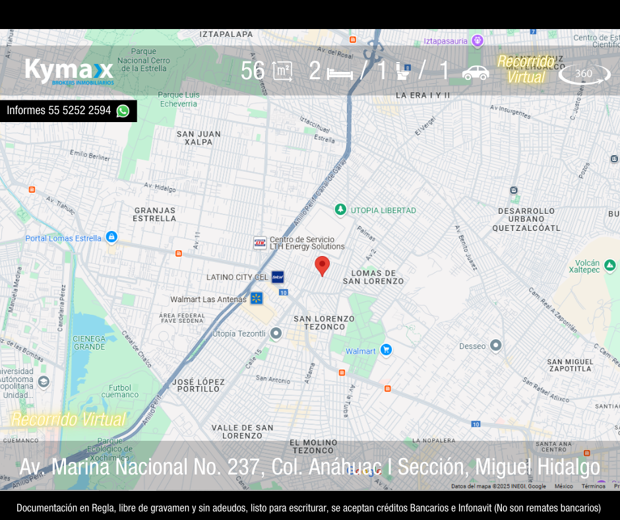Launch the 360 virtual tour icon
The width and height of the screenshot is (620, 520).
584,74
